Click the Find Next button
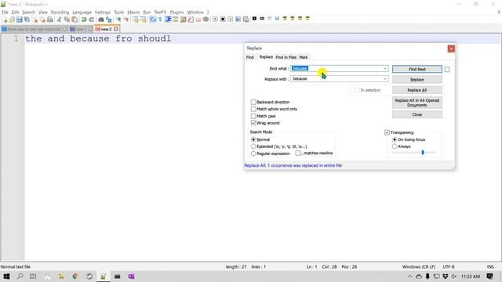This screenshot has height=282, width=502. 417,70
